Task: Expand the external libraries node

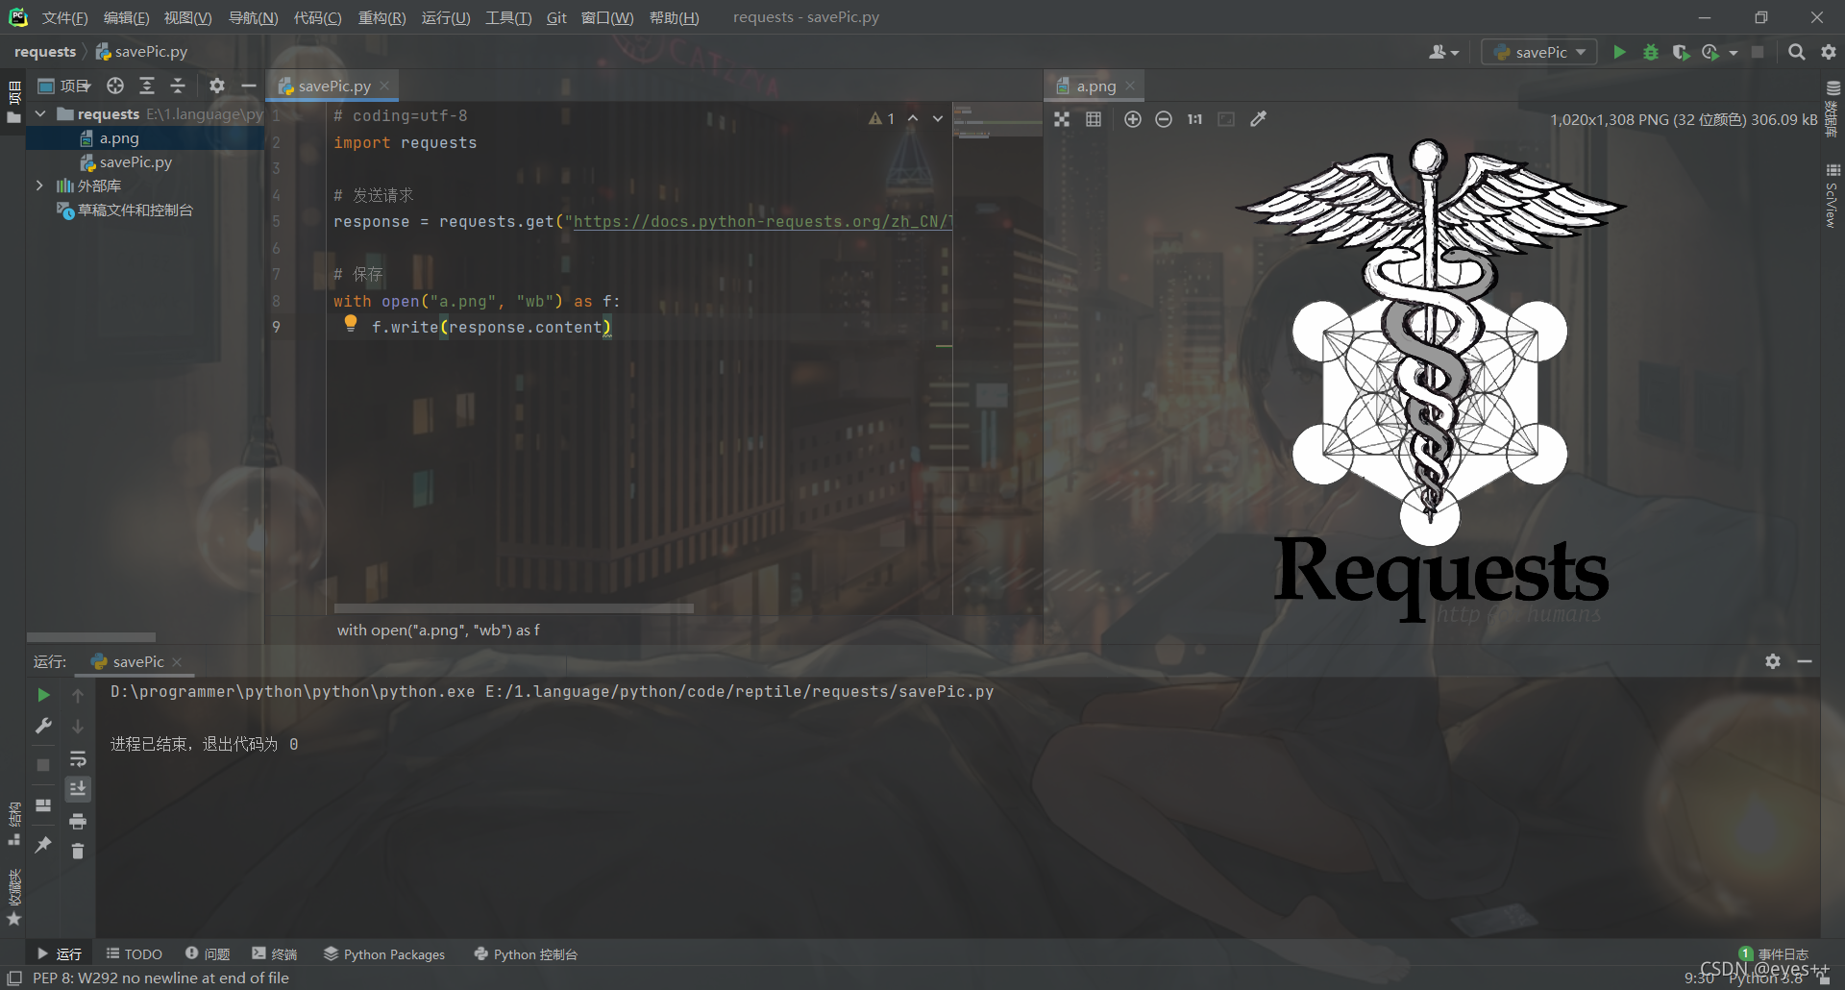Action: point(40,186)
